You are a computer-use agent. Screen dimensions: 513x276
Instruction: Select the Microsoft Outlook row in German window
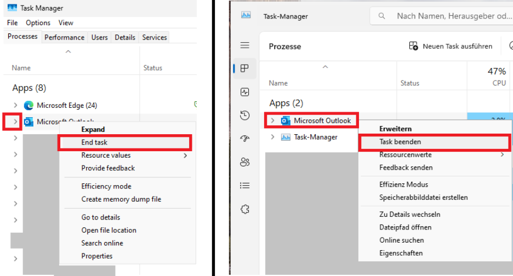(x=311, y=120)
